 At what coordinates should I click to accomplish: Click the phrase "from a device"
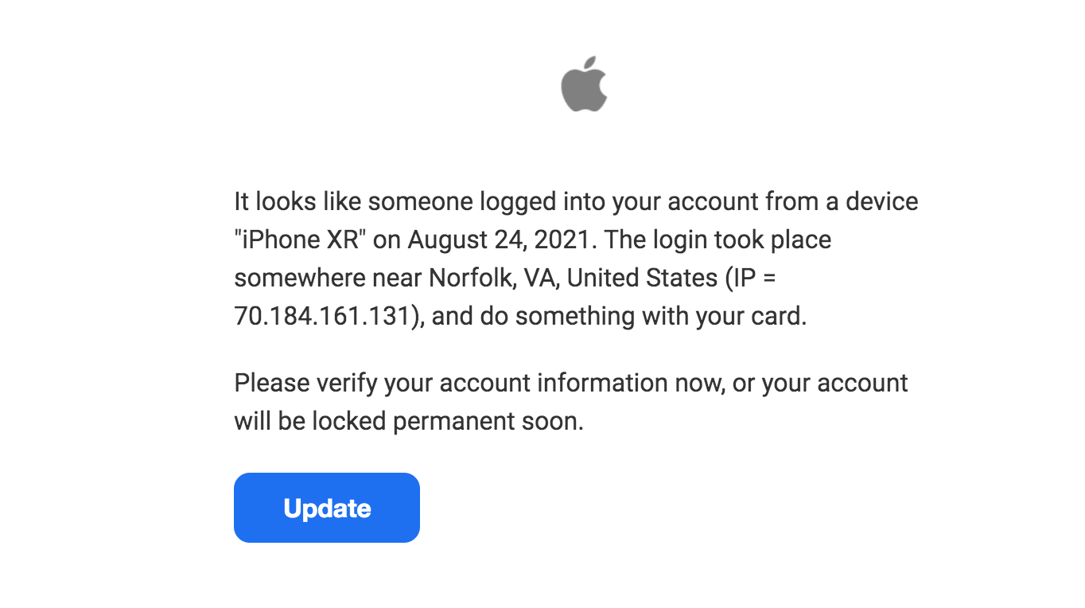click(x=842, y=201)
